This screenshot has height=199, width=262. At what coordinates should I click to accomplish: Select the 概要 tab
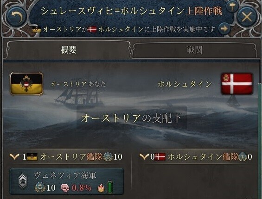tap(69, 50)
